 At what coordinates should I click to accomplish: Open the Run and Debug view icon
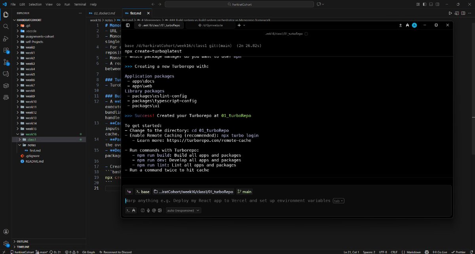click(x=6, y=39)
